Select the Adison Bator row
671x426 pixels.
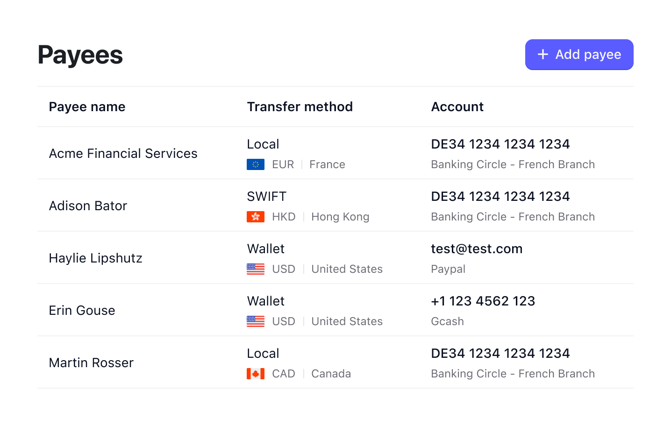88,206
